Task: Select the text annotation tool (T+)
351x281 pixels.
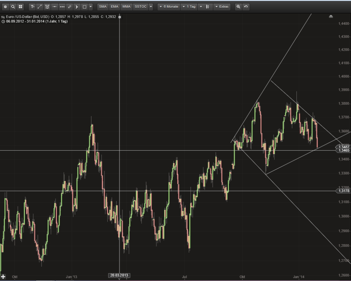Action: (33, 6)
